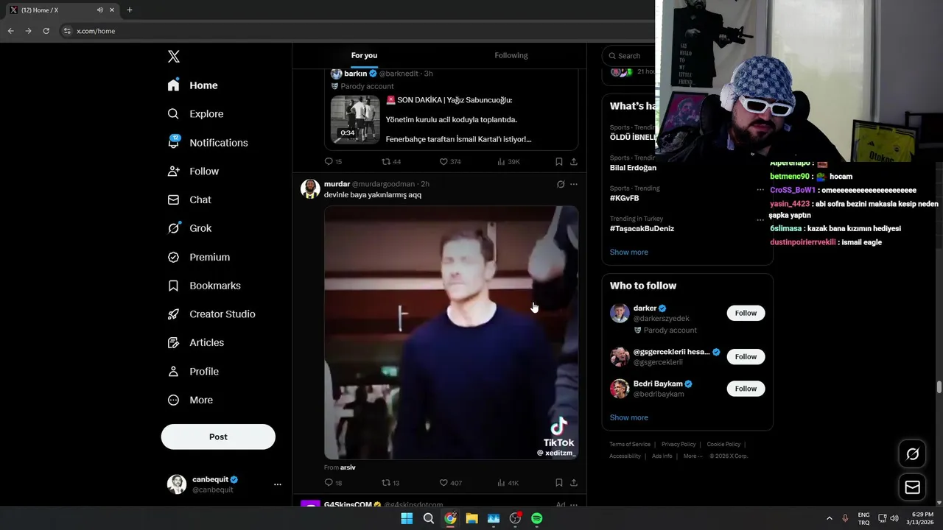Image resolution: width=943 pixels, height=530 pixels.
Task: Open Follow people icon in sidebar
Action: [x=173, y=171]
